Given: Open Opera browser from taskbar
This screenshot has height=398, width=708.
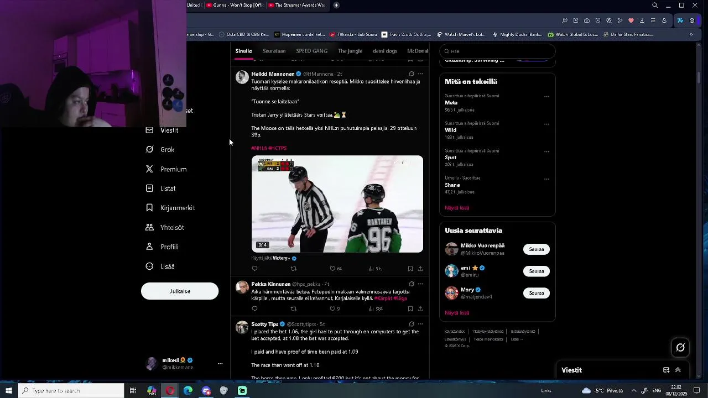Looking at the screenshot, I should coord(170,391).
